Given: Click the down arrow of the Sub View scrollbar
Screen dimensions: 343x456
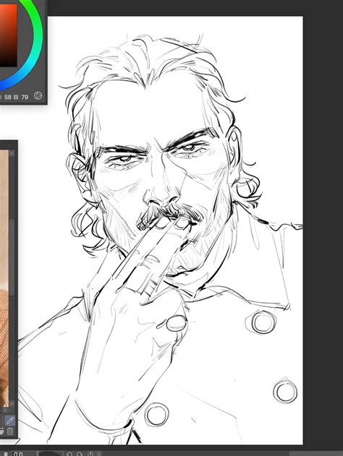Looking at the screenshot, I should coord(12,403).
